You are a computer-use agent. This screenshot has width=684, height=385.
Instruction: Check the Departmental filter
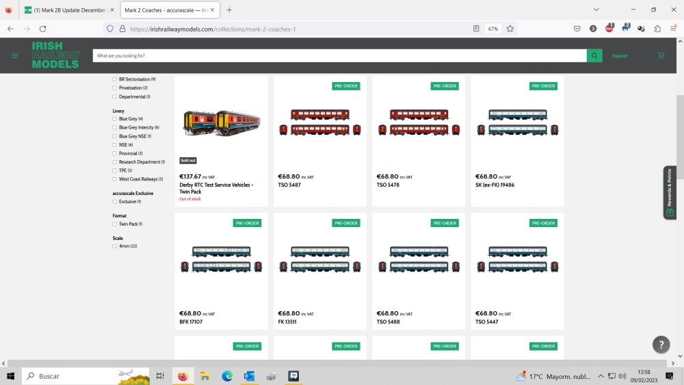tap(114, 97)
